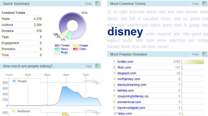This screenshot has height=116, width=208.
Task: Click the 'disney' term in tag cloud
Action: [x=125, y=32]
